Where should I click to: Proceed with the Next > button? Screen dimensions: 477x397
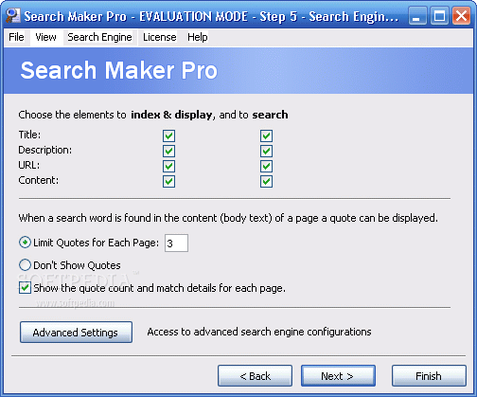coord(338,376)
